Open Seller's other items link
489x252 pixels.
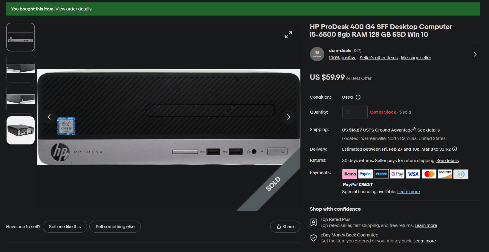coord(378,58)
